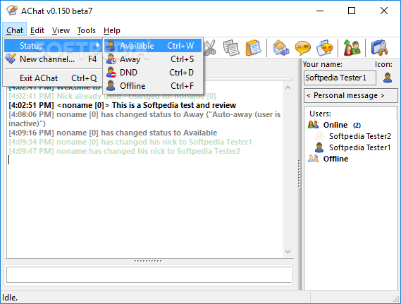Screen dimensions: 401x304
Task: Set status to Away
Action: coord(153,59)
